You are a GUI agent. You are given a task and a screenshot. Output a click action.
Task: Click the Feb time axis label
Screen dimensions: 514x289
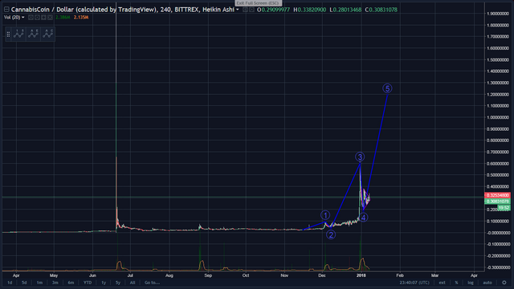coord(400,275)
